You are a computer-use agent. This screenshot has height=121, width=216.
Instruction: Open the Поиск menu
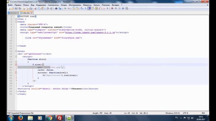(26, 5)
